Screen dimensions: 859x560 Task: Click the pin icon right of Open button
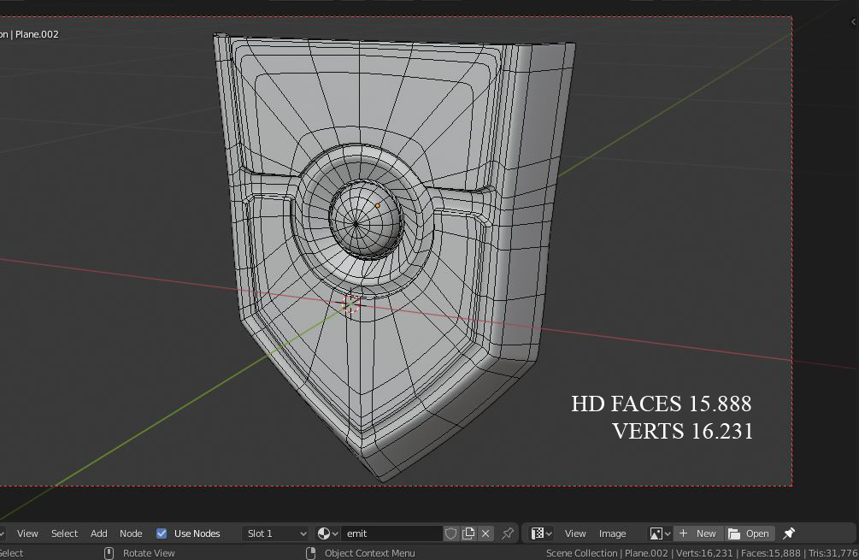click(x=789, y=533)
